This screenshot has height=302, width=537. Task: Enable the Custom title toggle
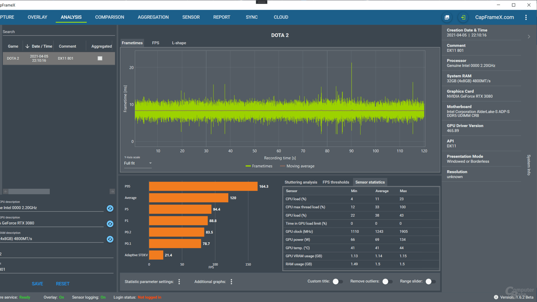[x=337, y=282]
